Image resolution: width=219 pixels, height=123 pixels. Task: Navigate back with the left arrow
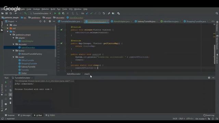(16, 13)
